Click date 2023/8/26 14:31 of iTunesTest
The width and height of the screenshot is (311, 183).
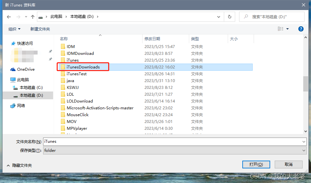(x=159, y=74)
